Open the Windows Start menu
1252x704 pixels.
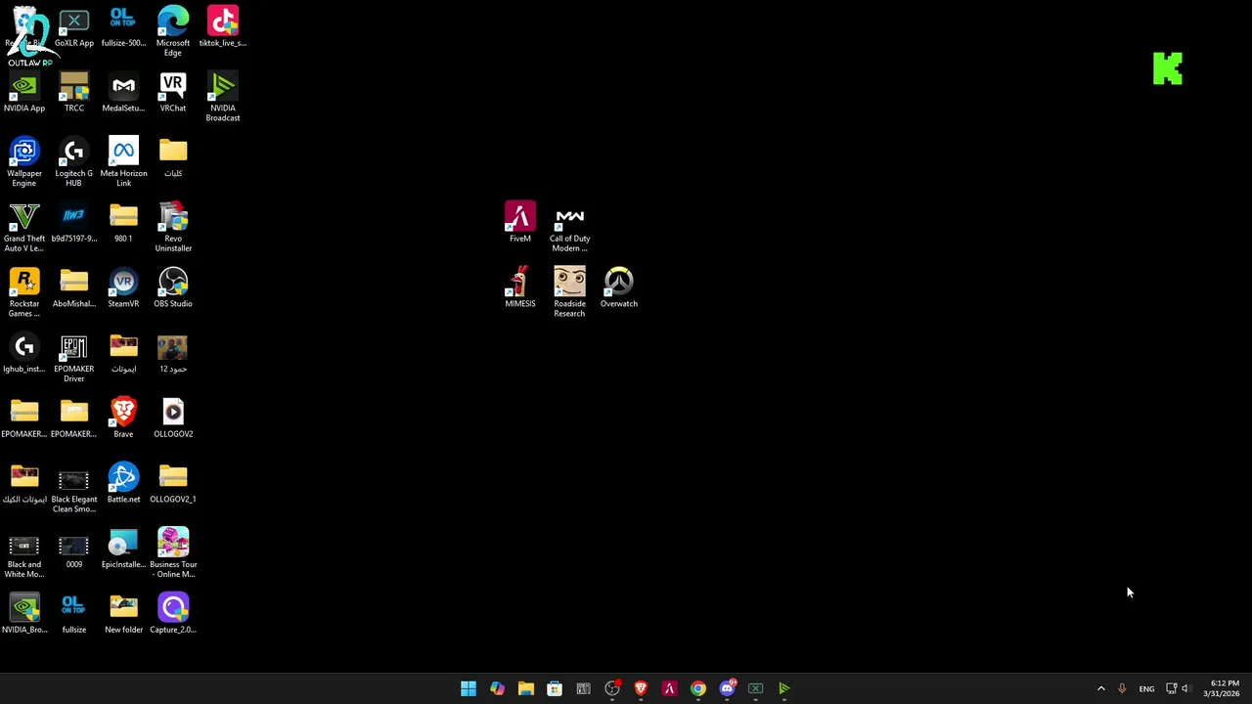[469, 688]
